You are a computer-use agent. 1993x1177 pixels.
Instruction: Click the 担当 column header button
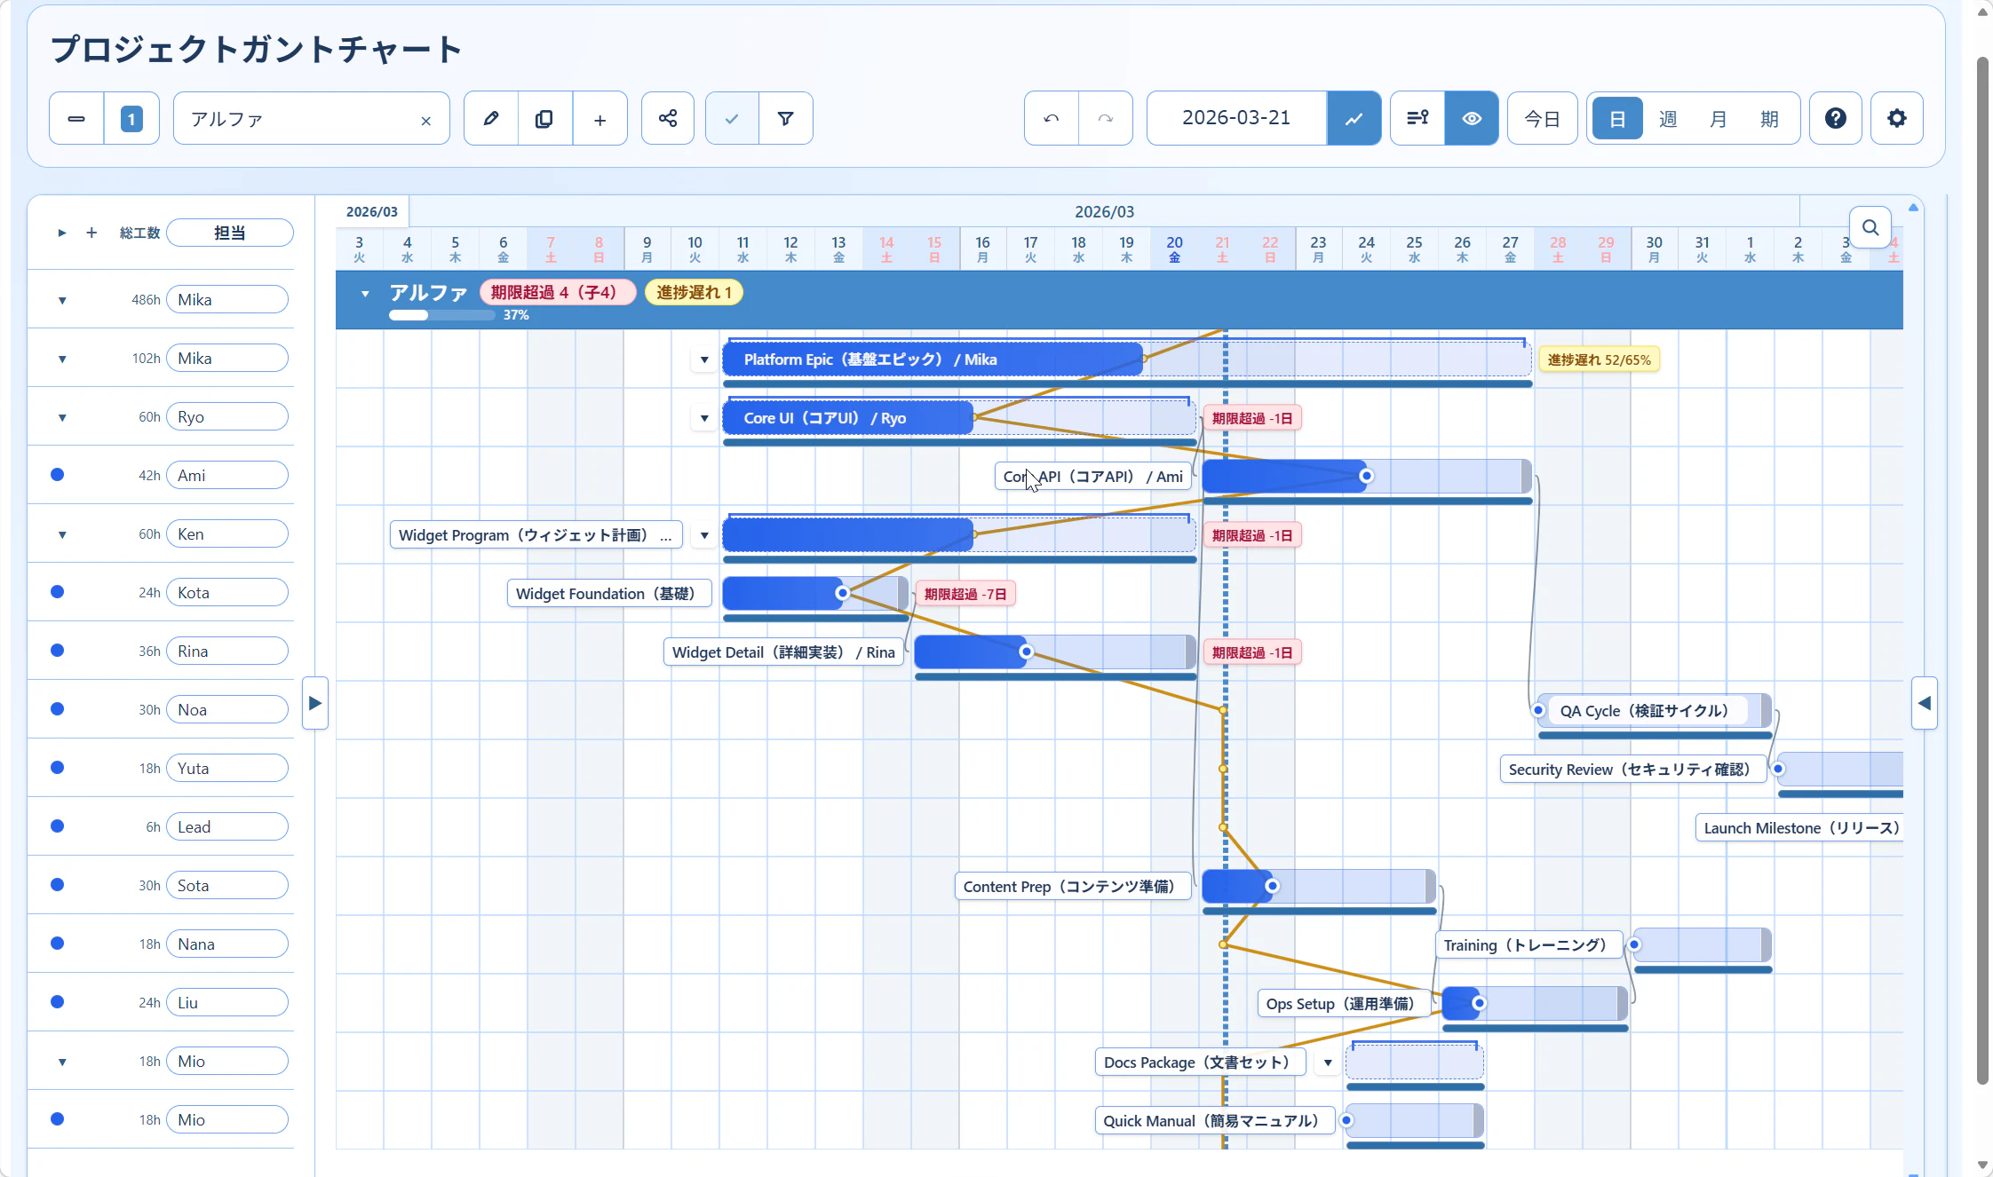click(x=229, y=233)
